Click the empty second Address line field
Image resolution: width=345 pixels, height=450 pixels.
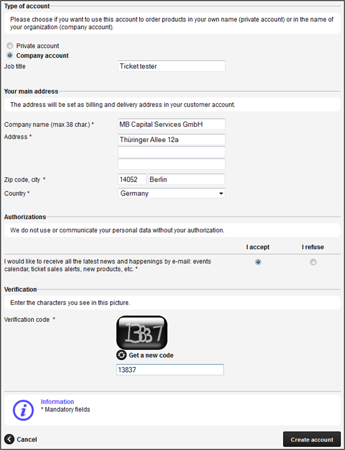click(x=171, y=152)
